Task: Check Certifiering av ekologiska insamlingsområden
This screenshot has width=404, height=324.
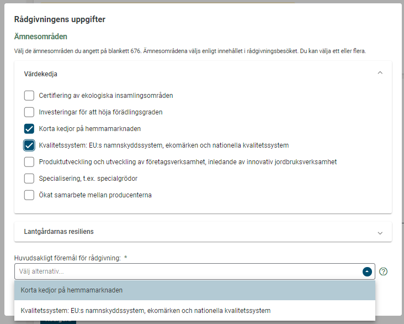Action: pyautogui.click(x=29, y=95)
